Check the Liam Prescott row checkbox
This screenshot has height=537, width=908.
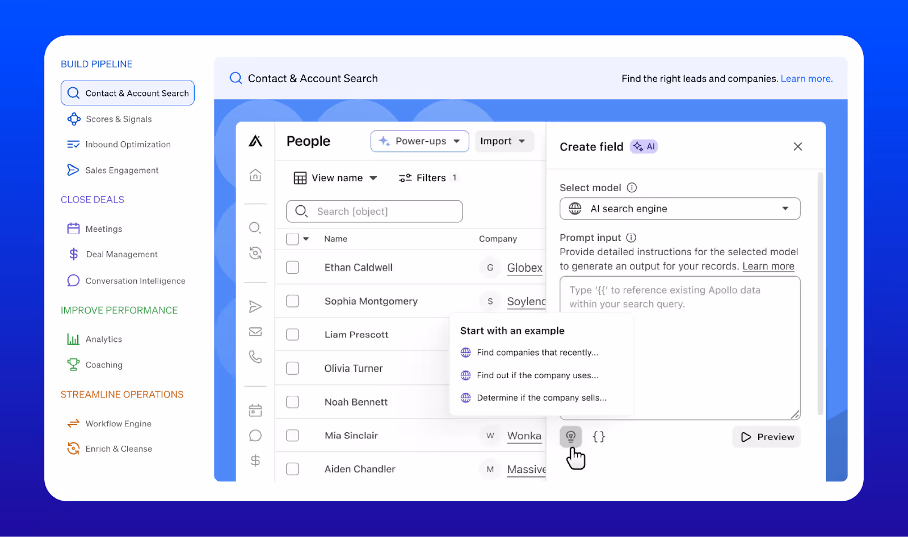point(293,335)
